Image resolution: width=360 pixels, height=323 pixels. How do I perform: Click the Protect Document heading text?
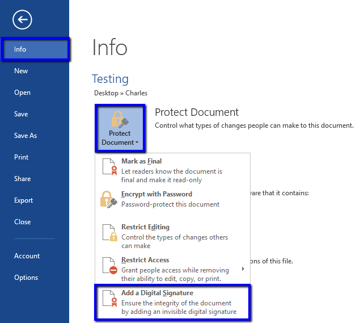point(197,112)
